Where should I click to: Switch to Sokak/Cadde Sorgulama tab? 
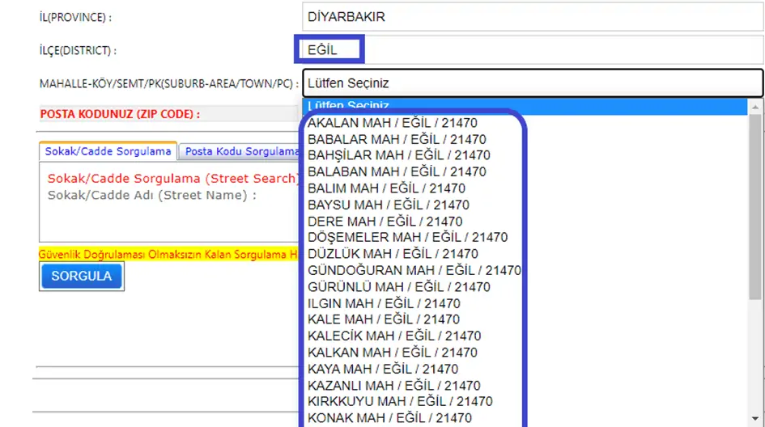tap(108, 151)
